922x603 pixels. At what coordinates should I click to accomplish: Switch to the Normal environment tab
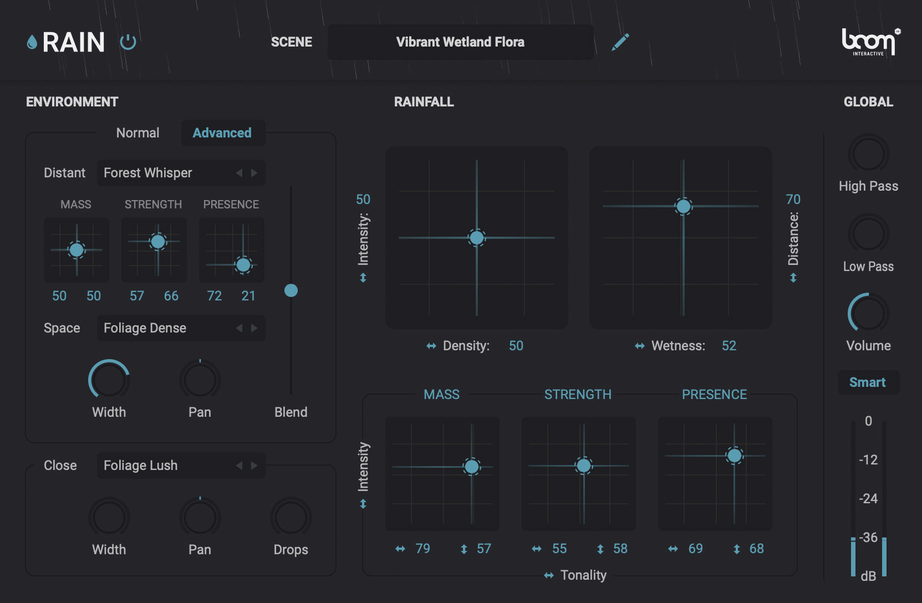tap(137, 132)
